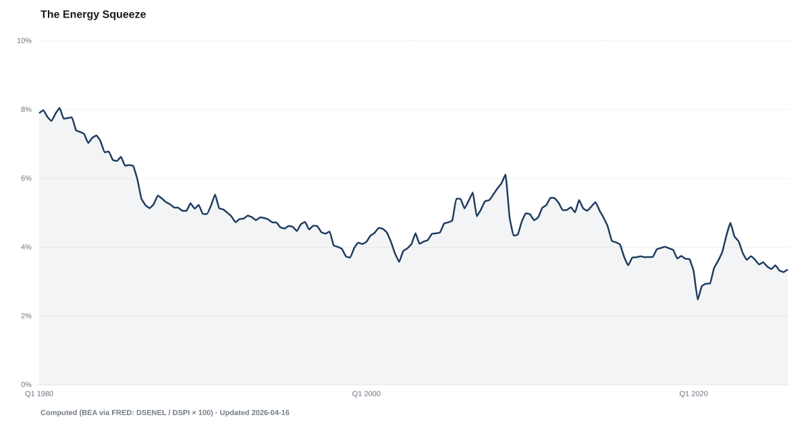Click the 0% baseline axis label

26,385
